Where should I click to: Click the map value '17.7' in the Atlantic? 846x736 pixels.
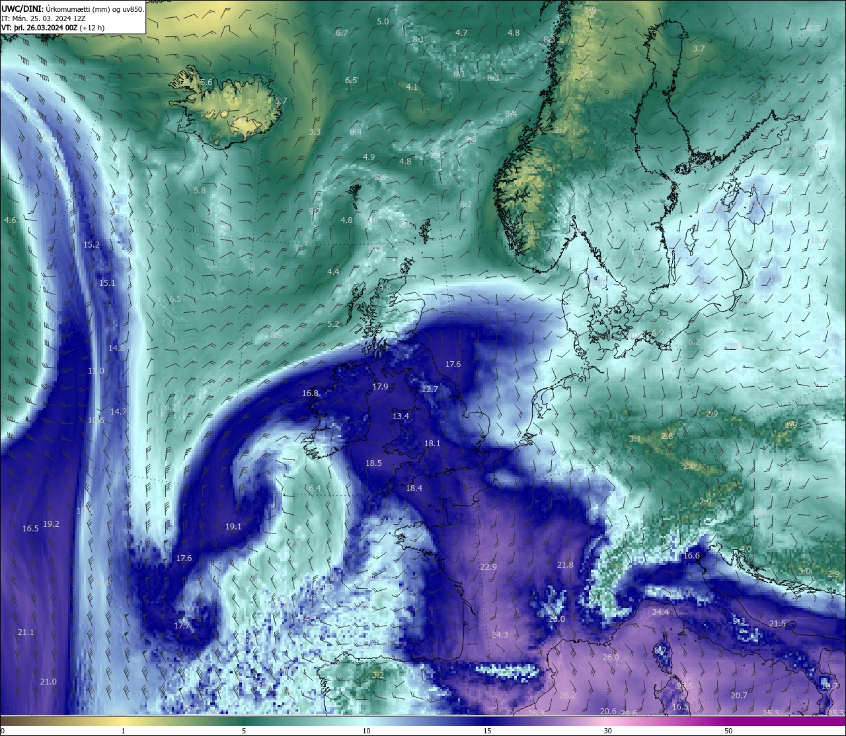tap(182, 624)
